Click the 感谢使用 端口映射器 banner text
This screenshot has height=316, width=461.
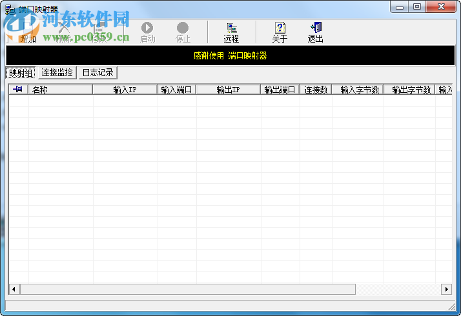(230, 55)
